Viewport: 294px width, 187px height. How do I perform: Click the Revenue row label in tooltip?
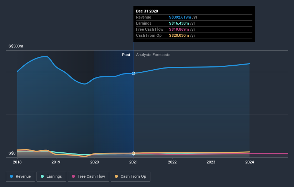[x=144, y=17]
